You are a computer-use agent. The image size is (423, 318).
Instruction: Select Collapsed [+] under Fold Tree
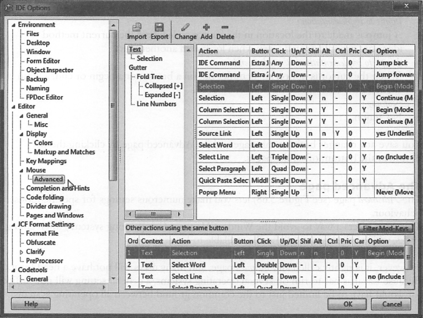(163, 86)
